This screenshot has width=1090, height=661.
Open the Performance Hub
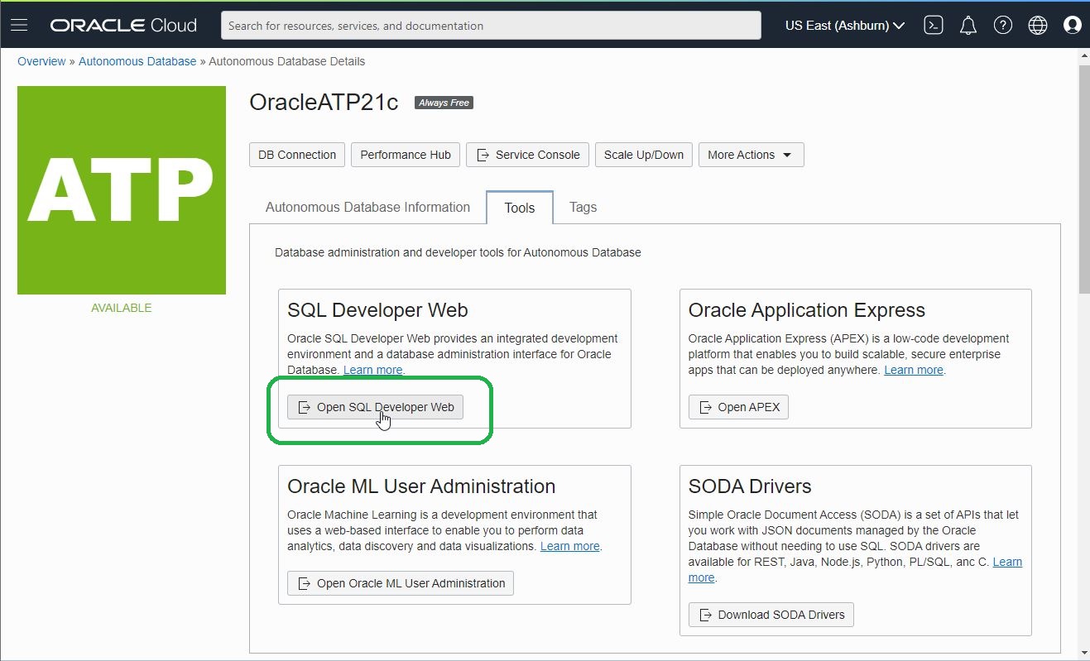click(405, 155)
